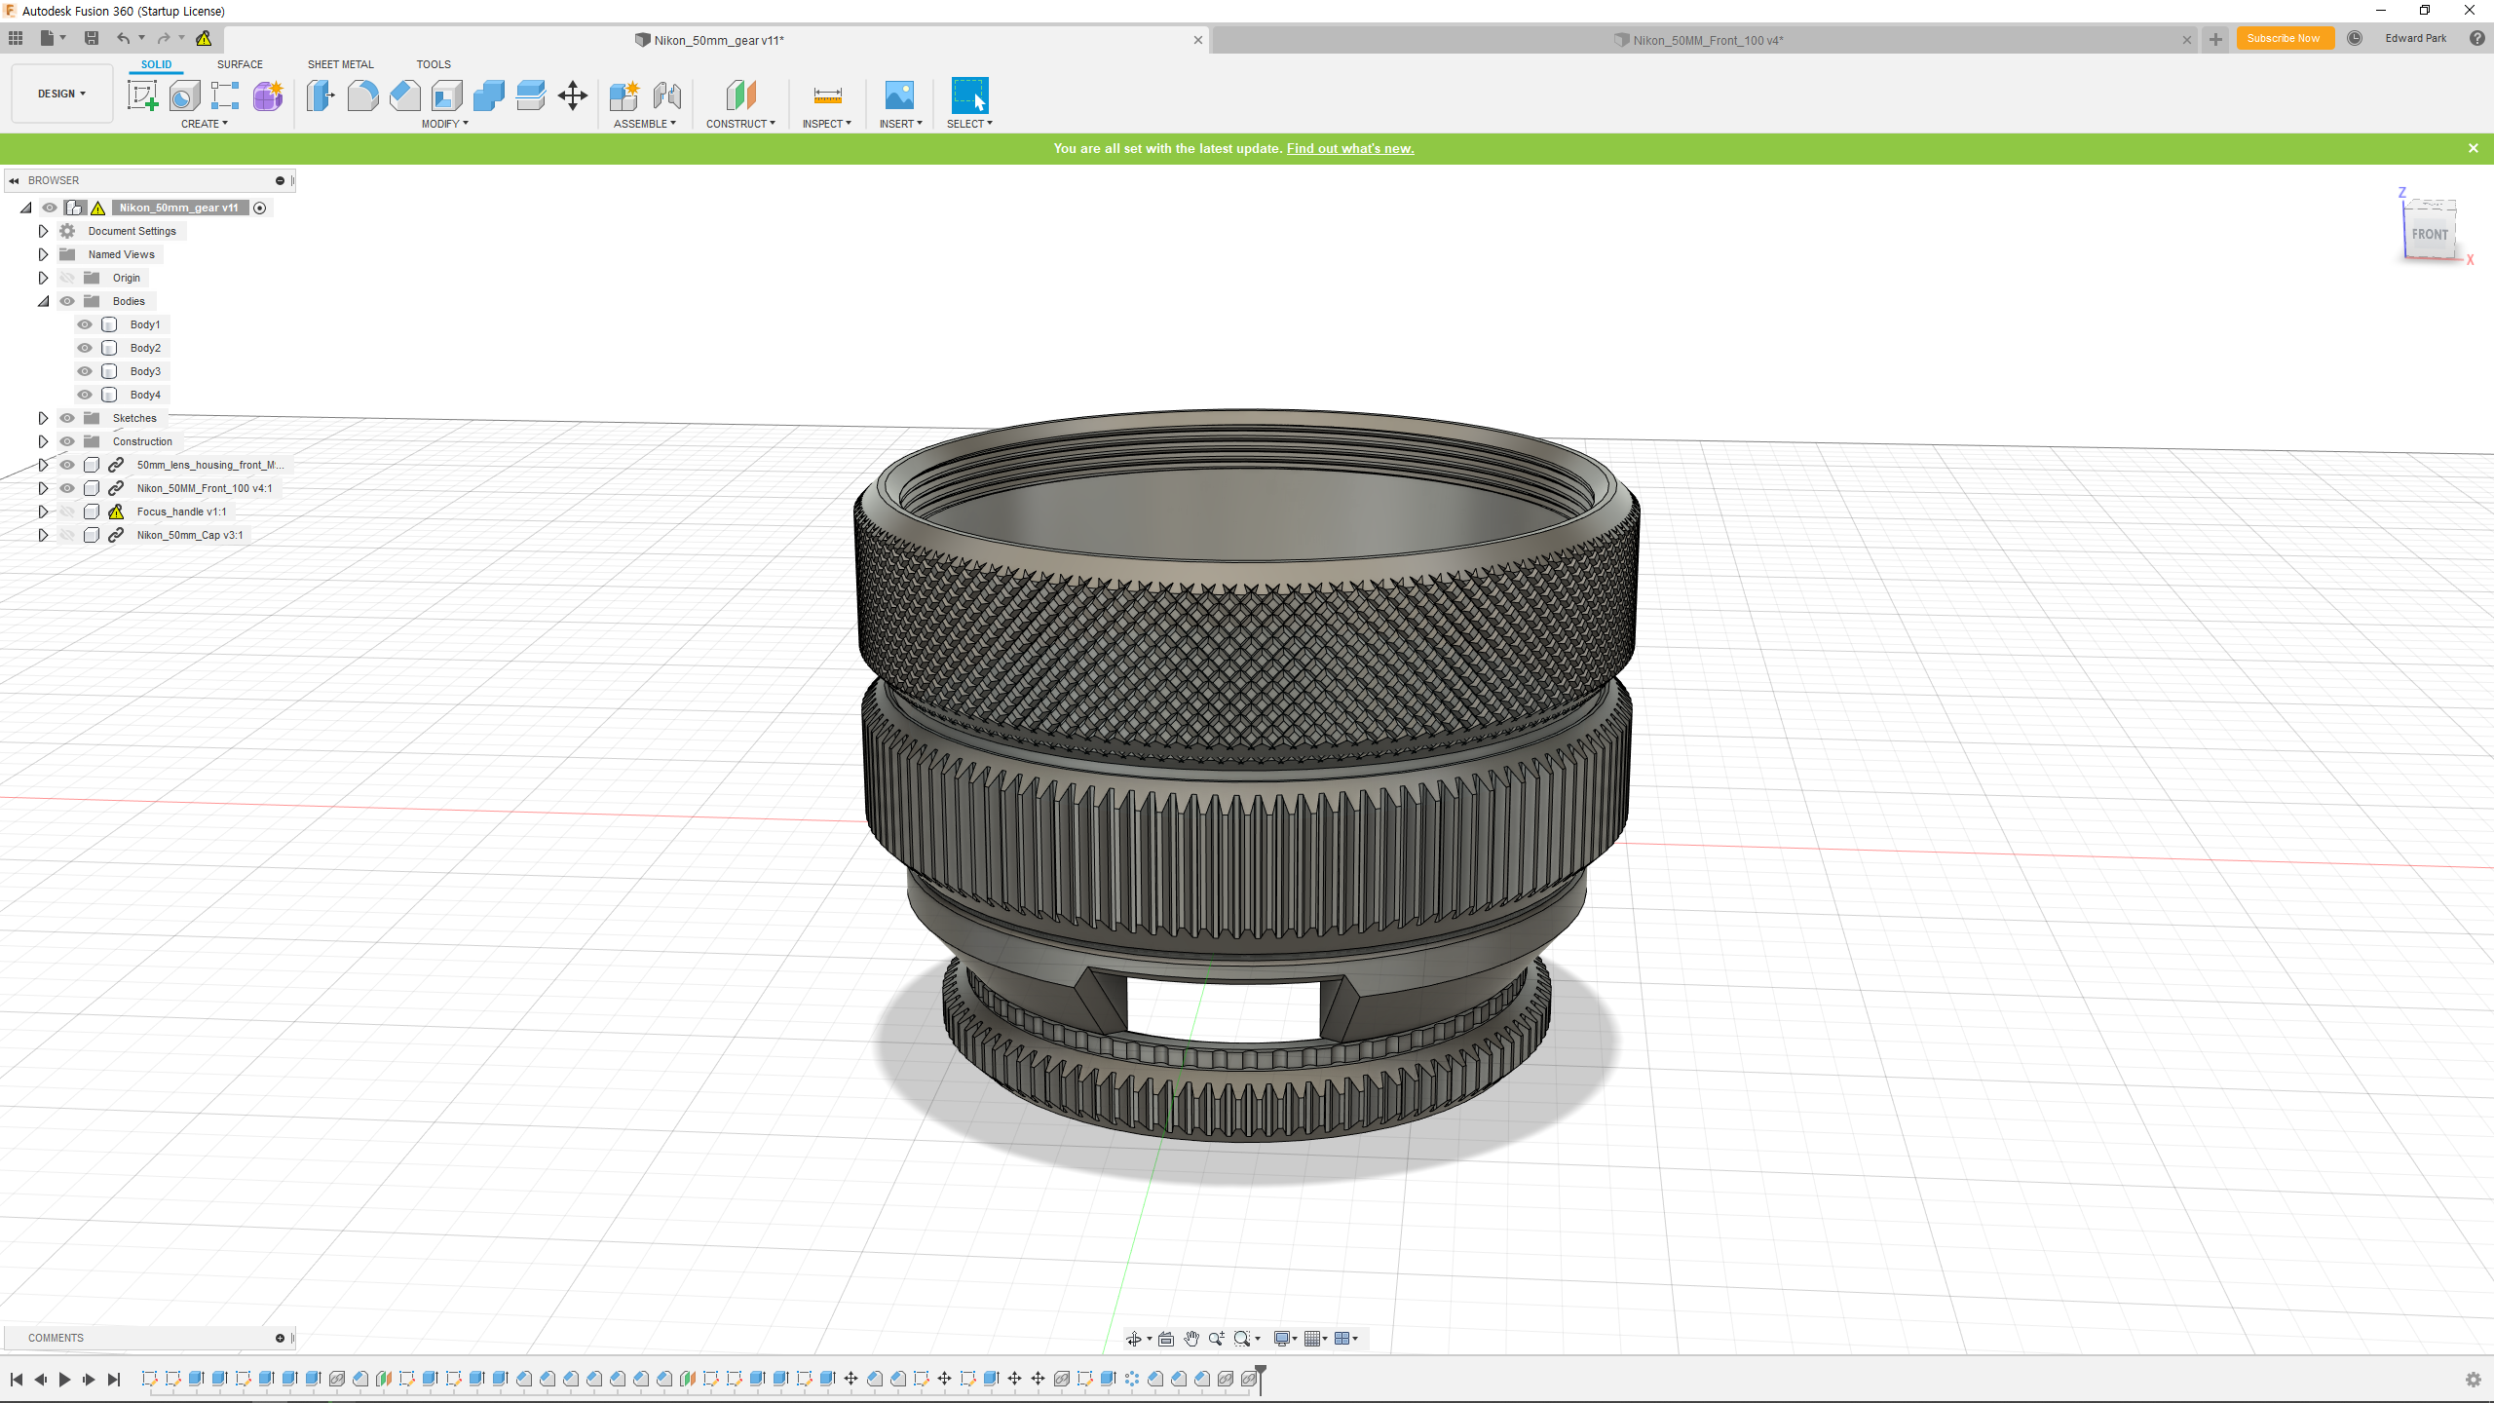
Task: Open the DESIGN workspace dropdown
Action: (x=62, y=94)
